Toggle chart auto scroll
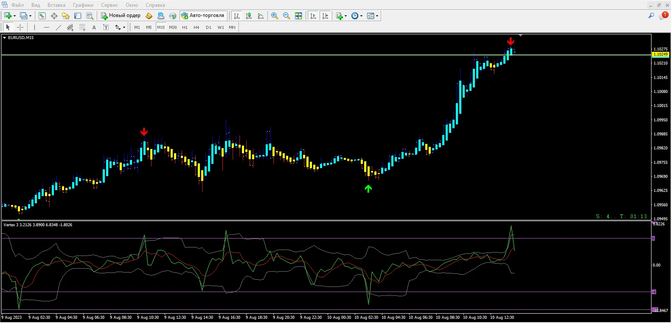This screenshot has height=323, width=671. pyautogui.click(x=313, y=16)
